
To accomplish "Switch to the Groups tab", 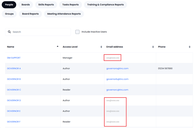I will (x=9, y=14).
